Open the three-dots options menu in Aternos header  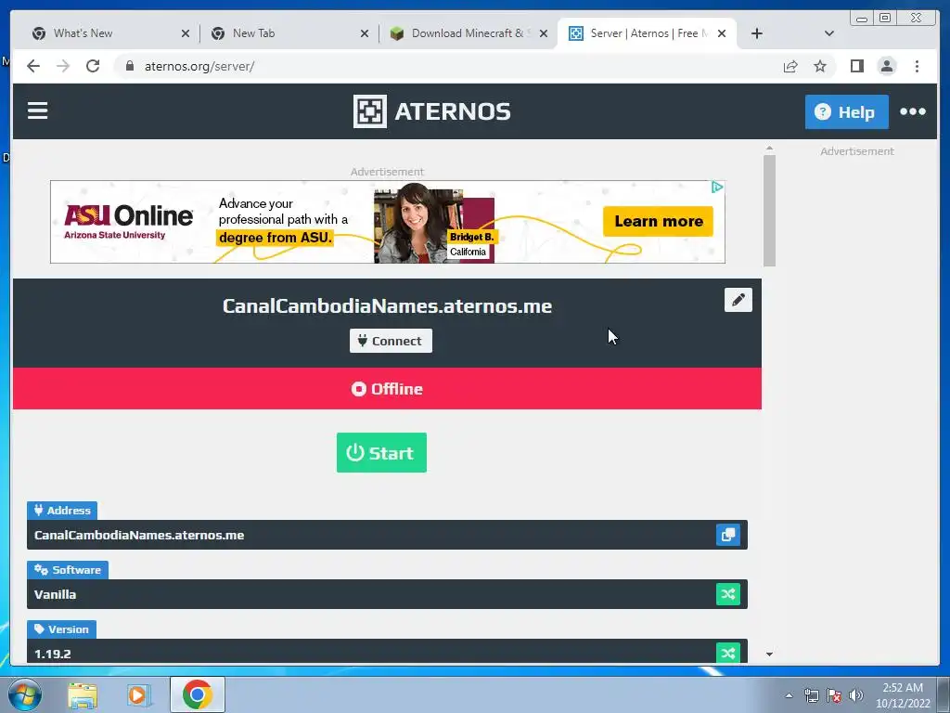pyautogui.click(x=913, y=111)
